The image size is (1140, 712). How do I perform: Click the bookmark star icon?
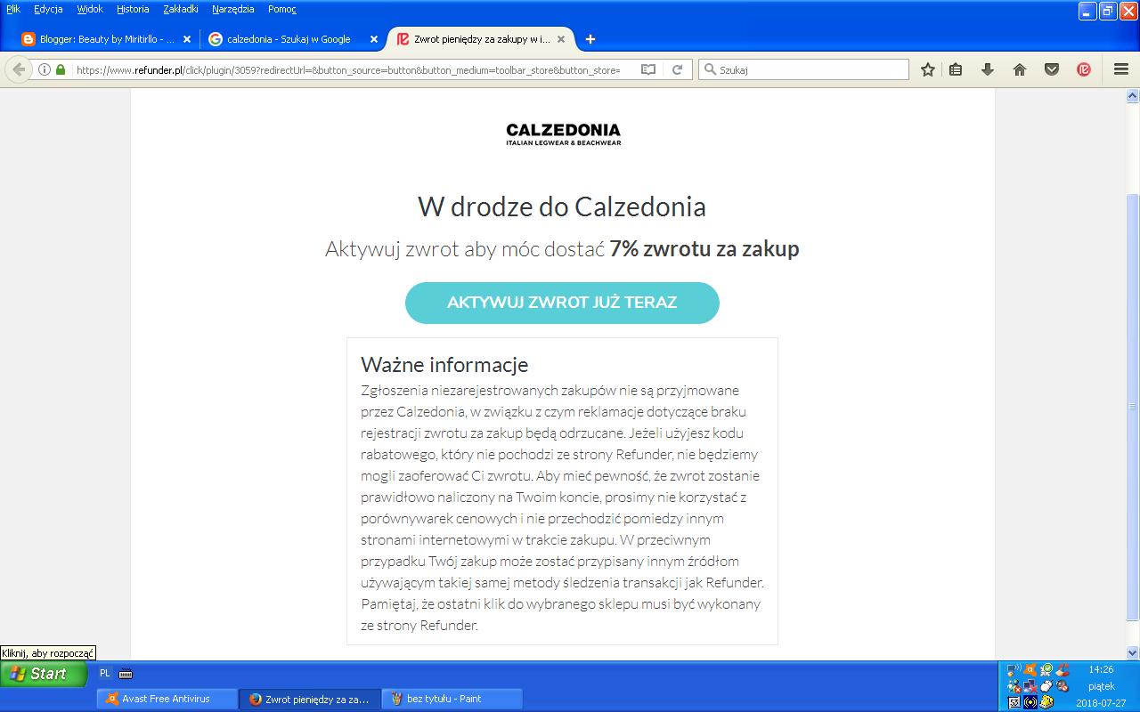point(928,69)
